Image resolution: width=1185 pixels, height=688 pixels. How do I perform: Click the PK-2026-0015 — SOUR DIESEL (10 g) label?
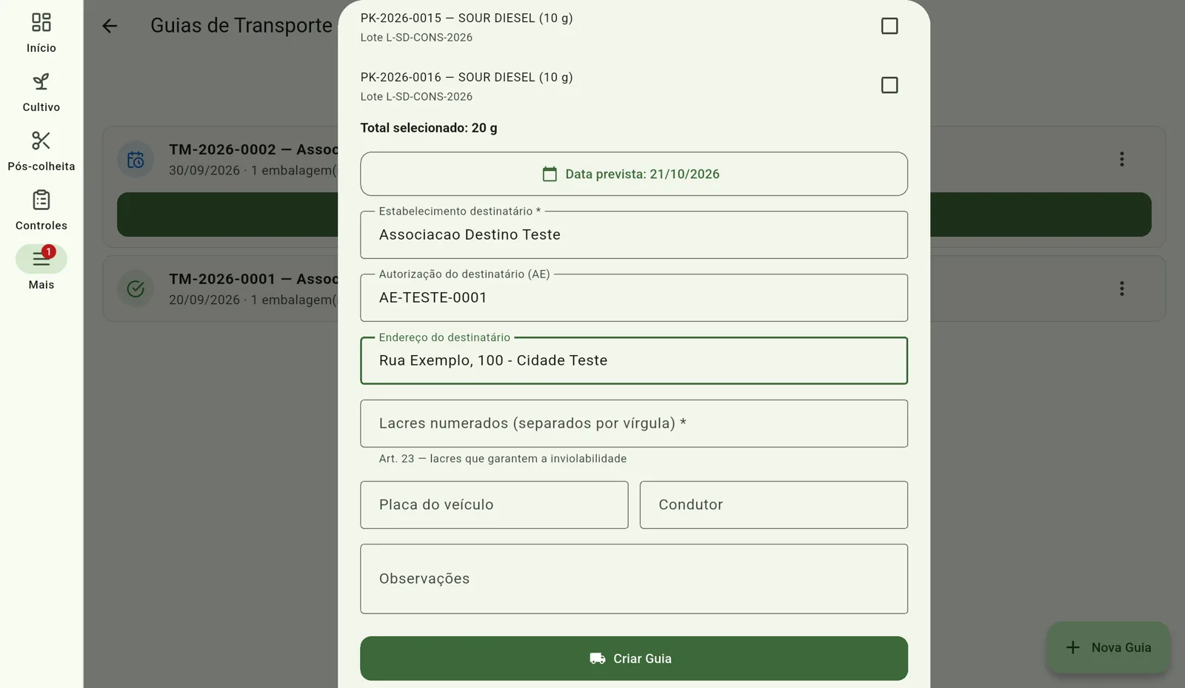467,18
